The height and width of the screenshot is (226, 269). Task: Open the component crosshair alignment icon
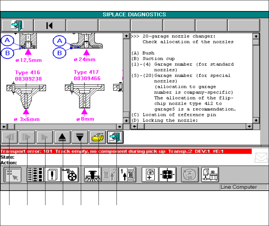[x=168, y=175]
